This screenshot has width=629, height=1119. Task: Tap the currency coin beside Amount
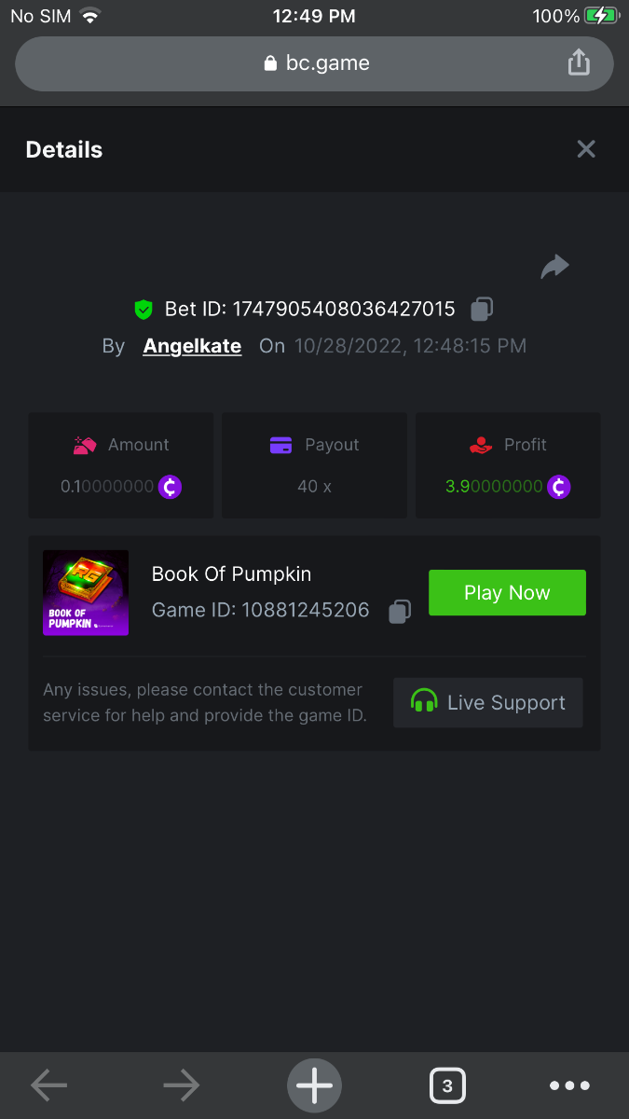pyautogui.click(x=170, y=487)
